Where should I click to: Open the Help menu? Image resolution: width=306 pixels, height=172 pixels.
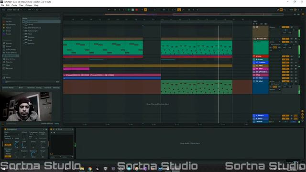pyautogui.click(x=36, y=5)
